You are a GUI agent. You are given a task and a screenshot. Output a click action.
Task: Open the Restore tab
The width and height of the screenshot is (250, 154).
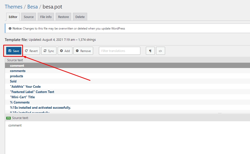point(63,17)
